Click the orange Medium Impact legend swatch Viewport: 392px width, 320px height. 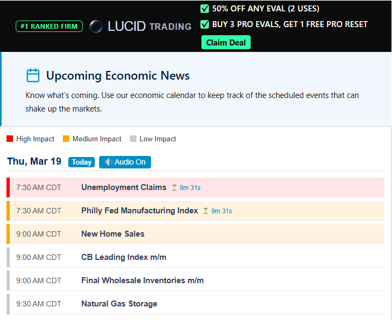[66, 139]
